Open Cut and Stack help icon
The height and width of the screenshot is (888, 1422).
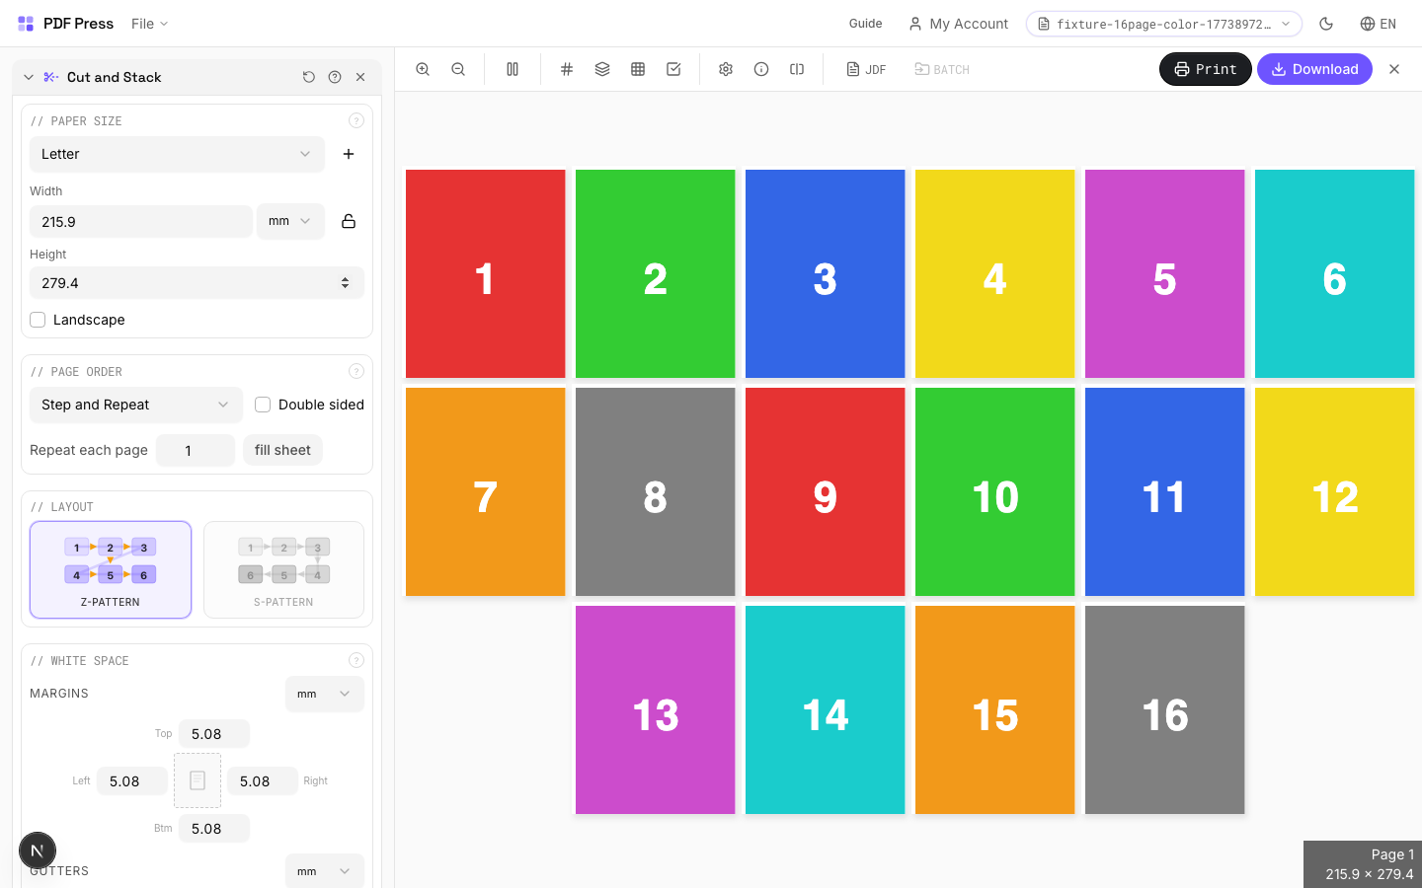(335, 77)
